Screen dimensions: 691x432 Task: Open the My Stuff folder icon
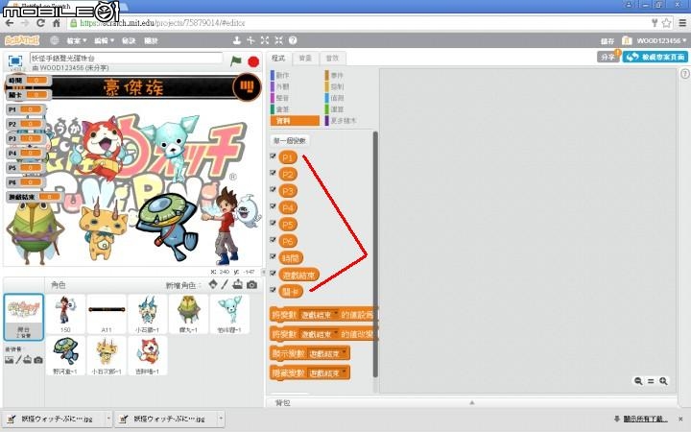pyautogui.click(x=627, y=40)
